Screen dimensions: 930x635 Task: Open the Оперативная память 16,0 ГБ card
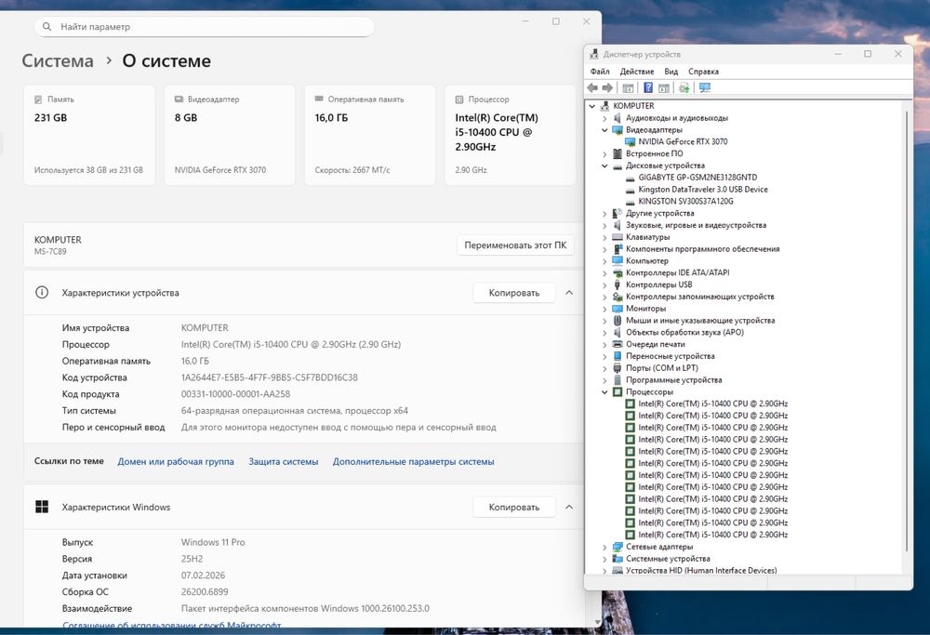(x=370, y=135)
